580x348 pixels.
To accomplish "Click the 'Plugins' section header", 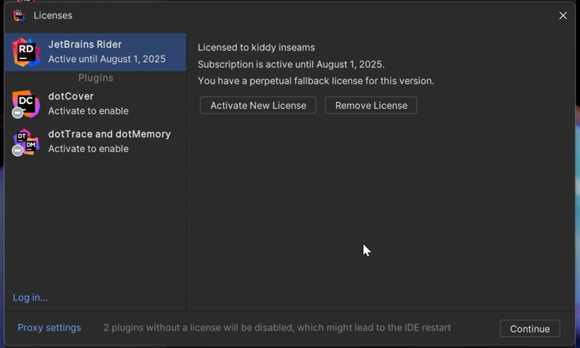I will click(x=96, y=78).
